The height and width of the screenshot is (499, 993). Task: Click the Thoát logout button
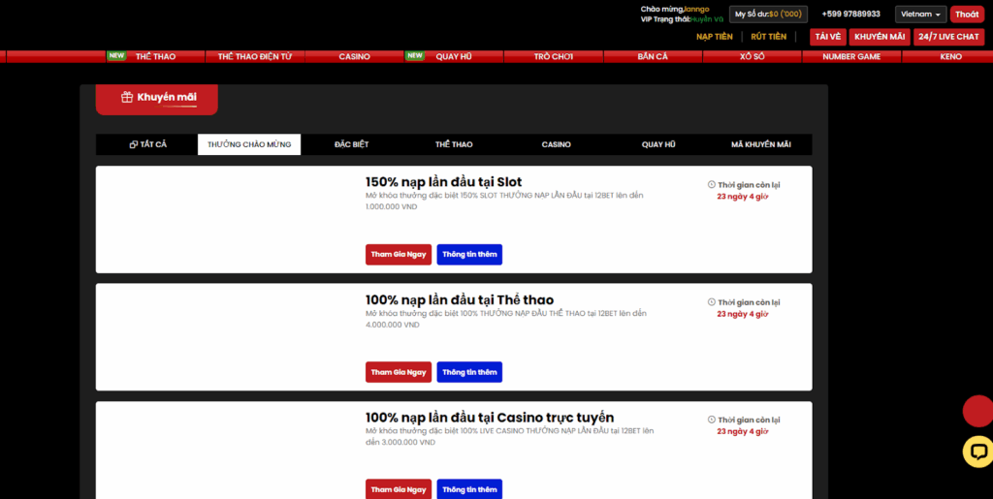click(967, 14)
